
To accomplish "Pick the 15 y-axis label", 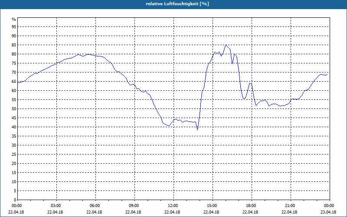I will [x=14, y=172].
